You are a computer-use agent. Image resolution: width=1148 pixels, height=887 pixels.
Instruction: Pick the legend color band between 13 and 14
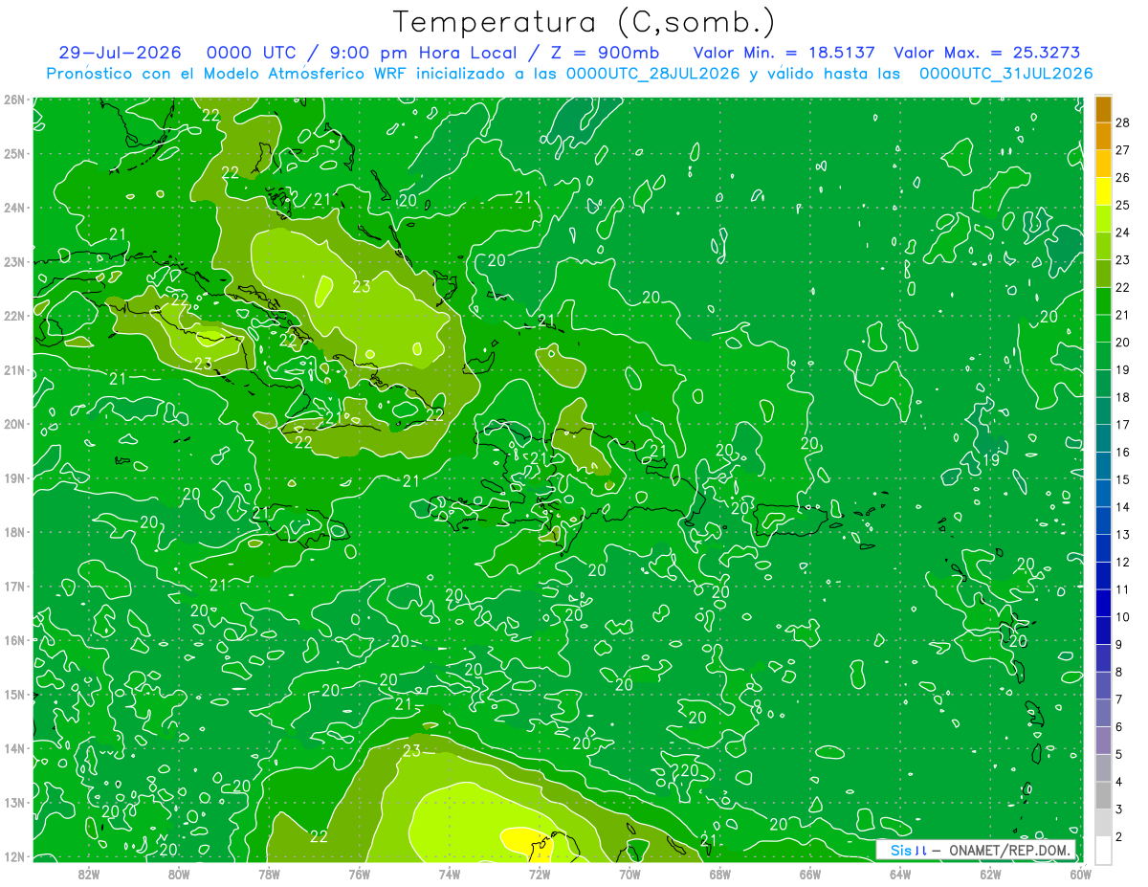pyautogui.click(x=1103, y=521)
